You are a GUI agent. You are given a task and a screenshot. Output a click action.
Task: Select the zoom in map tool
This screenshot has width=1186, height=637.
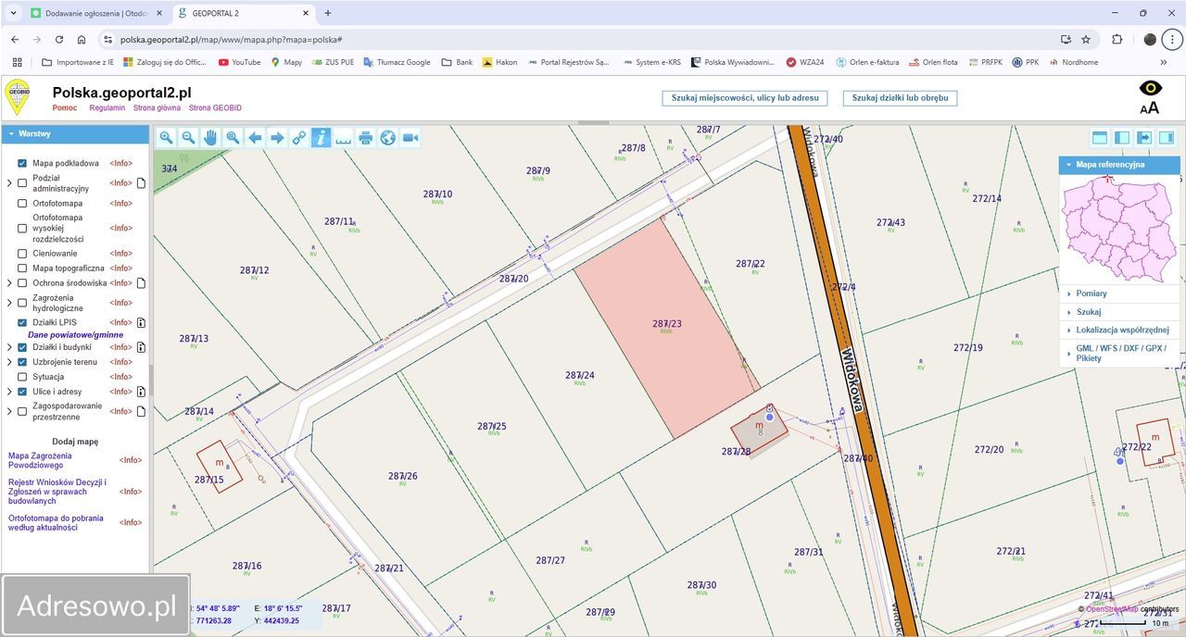tap(166, 138)
